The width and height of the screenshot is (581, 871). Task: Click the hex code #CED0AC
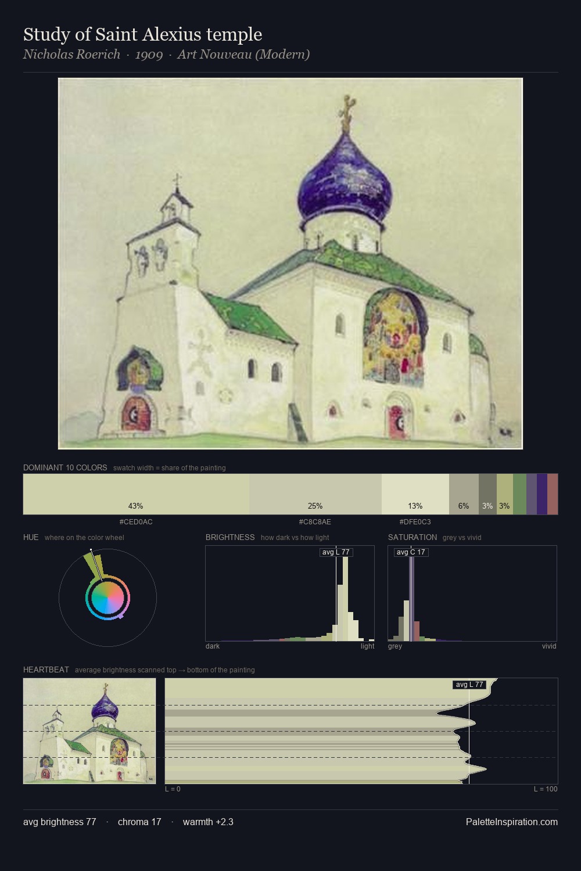tap(136, 522)
